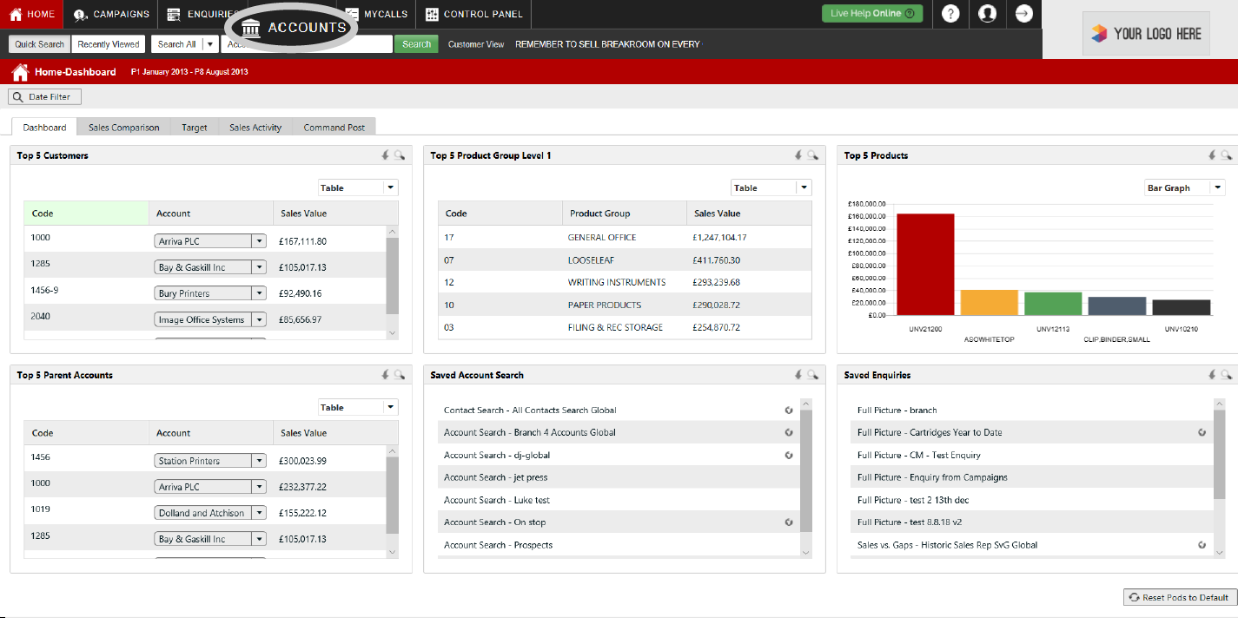
Task: Open enquiry Full Picture - test 2 13th dec
Action: pos(912,500)
